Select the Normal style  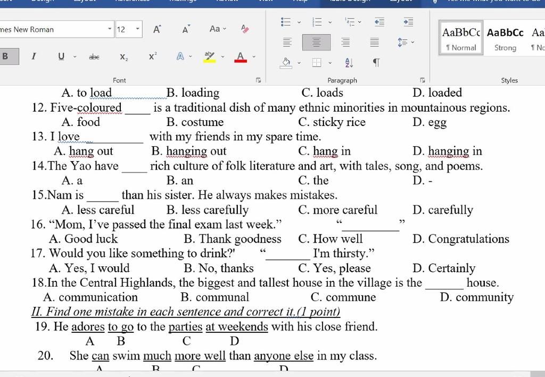(x=461, y=38)
